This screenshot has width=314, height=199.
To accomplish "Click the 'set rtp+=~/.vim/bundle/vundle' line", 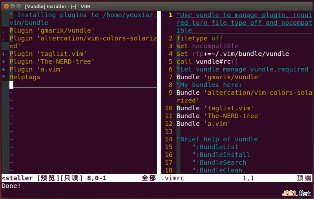I will (233, 54).
